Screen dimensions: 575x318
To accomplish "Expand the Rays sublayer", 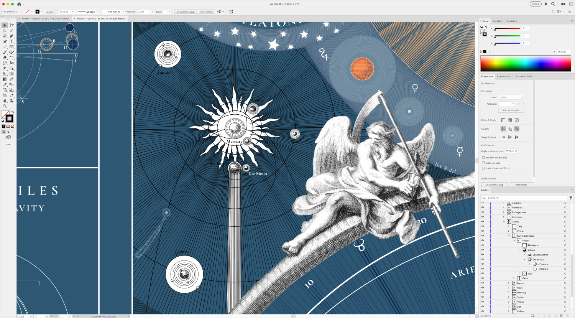I will pos(519,274).
